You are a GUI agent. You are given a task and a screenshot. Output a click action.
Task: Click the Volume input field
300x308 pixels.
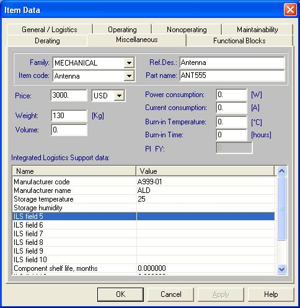tap(69, 130)
